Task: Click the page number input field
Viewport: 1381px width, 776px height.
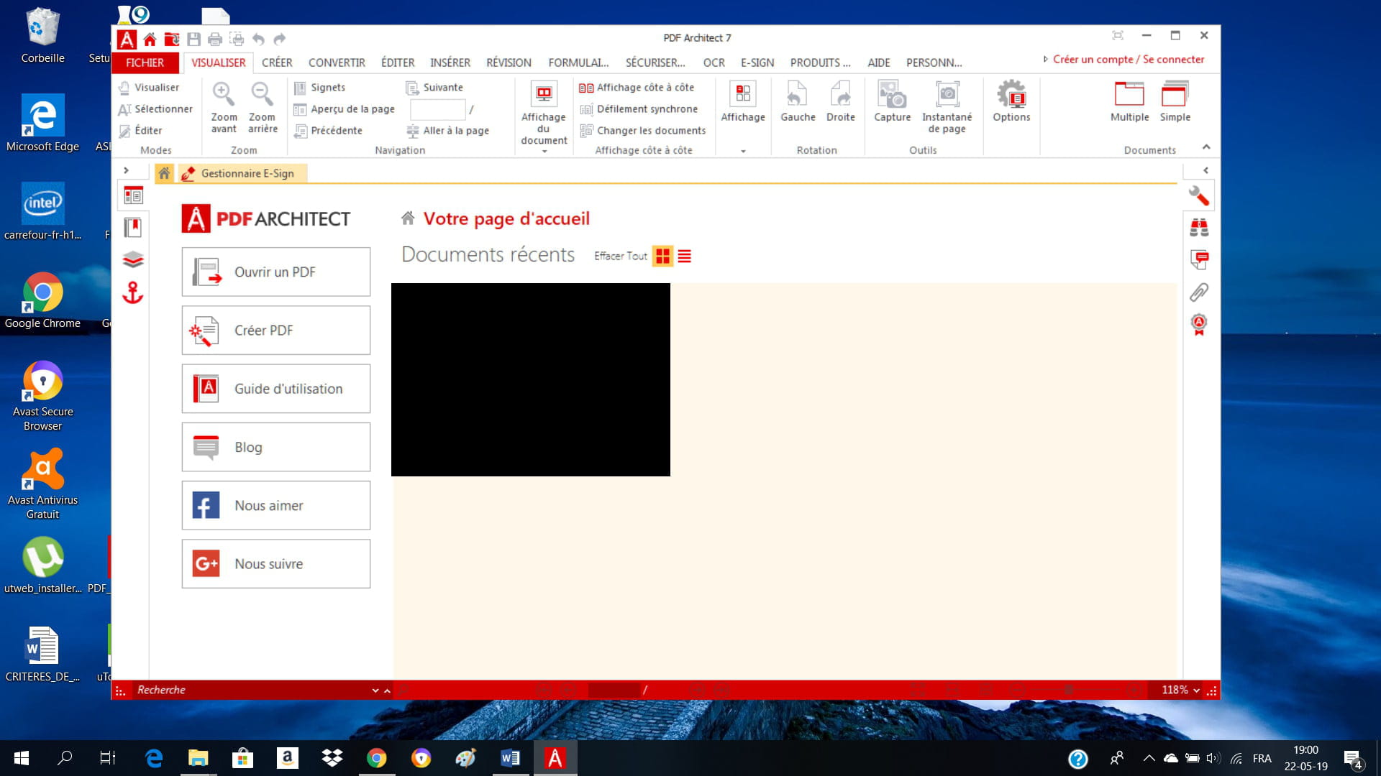Action: pyautogui.click(x=437, y=109)
